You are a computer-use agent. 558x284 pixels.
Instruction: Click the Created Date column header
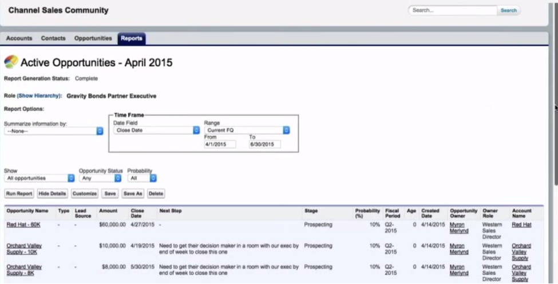[x=430, y=213]
